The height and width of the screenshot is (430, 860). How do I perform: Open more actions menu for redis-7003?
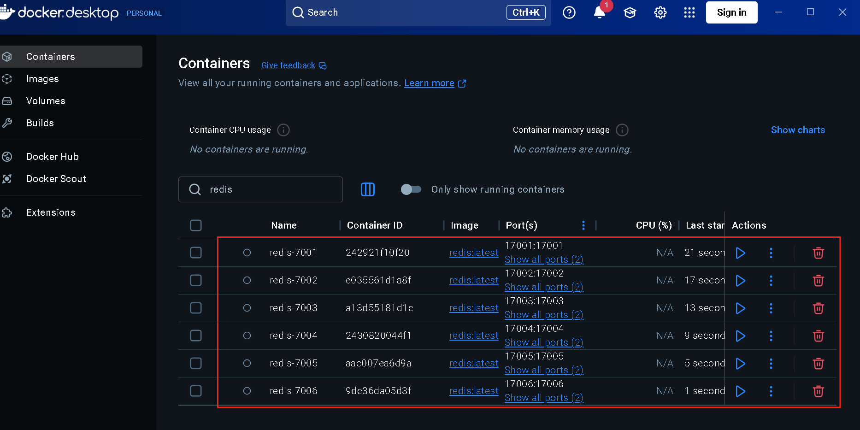pos(771,308)
